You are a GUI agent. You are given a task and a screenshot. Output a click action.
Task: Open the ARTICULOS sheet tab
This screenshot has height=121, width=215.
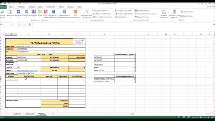(30, 114)
